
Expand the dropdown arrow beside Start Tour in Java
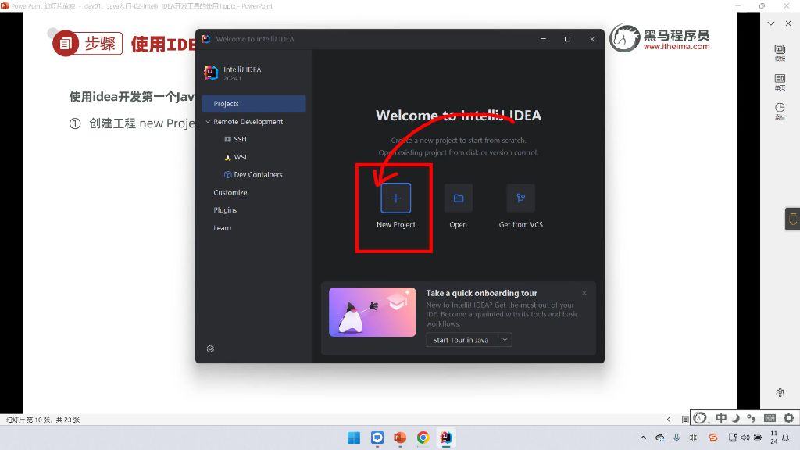tap(505, 340)
